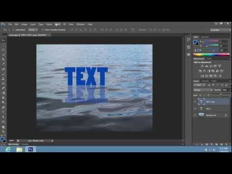Open Layers panel flyout menu

coord(230,81)
